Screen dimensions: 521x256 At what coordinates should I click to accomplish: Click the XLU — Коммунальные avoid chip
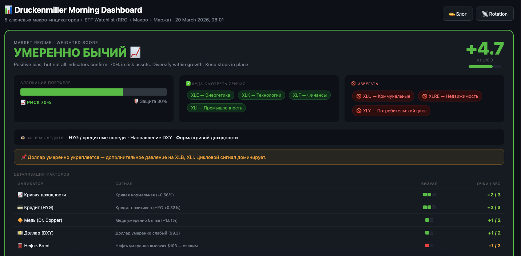point(383,96)
